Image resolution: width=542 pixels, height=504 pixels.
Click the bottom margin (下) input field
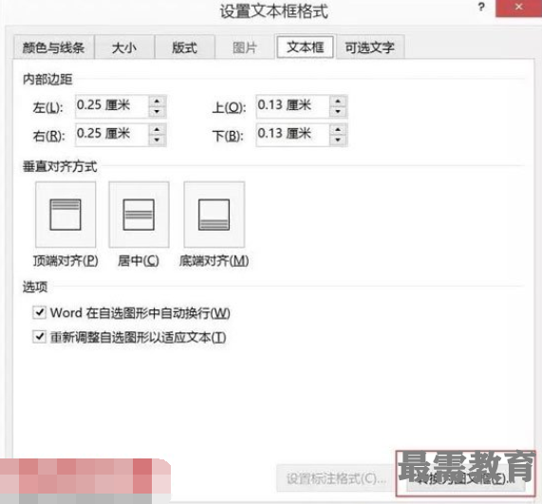pyautogui.click(x=293, y=135)
